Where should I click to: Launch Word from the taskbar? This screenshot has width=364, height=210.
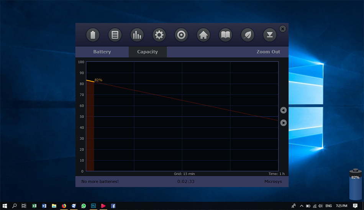click(x=44, y=206)
